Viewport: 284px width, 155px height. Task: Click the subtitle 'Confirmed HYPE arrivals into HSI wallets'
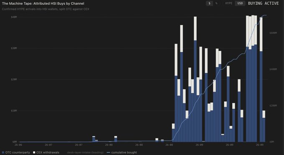coord(30,9)
